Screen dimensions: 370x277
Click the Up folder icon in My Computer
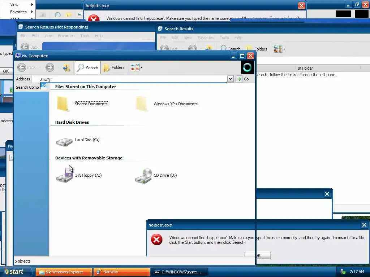coord(66,68)
